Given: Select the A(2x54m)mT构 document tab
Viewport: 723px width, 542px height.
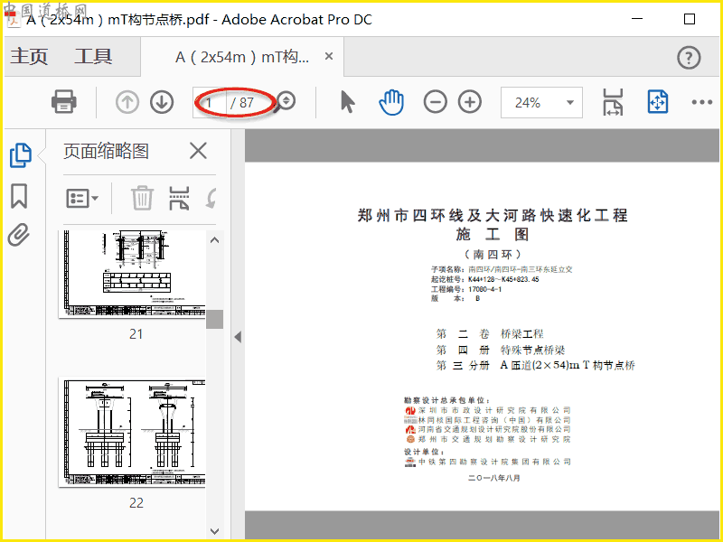Looking at the screenshot, I should 242,57.
